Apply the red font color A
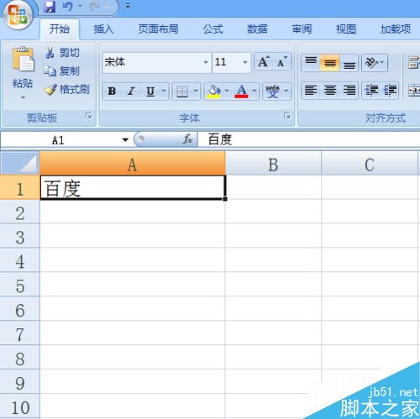420x419 pixels. (241, 92)
